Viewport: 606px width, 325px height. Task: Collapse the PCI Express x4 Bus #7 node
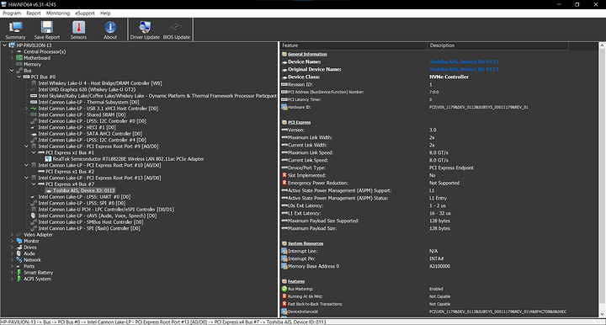[34, 184]
